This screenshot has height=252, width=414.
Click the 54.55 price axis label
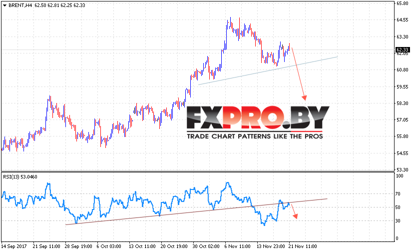pyautogui.click(x=403, y=153)
